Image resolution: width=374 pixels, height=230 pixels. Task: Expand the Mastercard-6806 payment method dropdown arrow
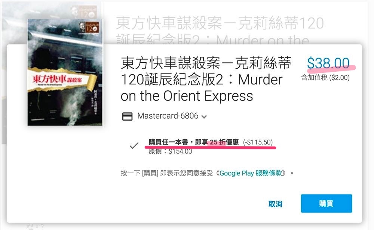(204, 116)
